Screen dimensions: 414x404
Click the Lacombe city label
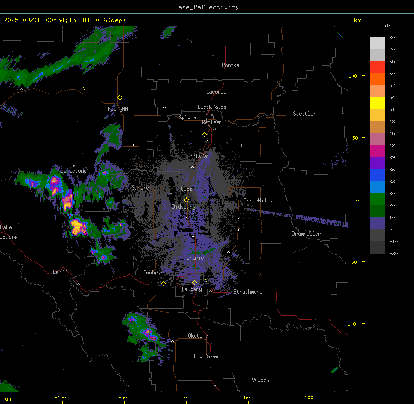point(216,92)
